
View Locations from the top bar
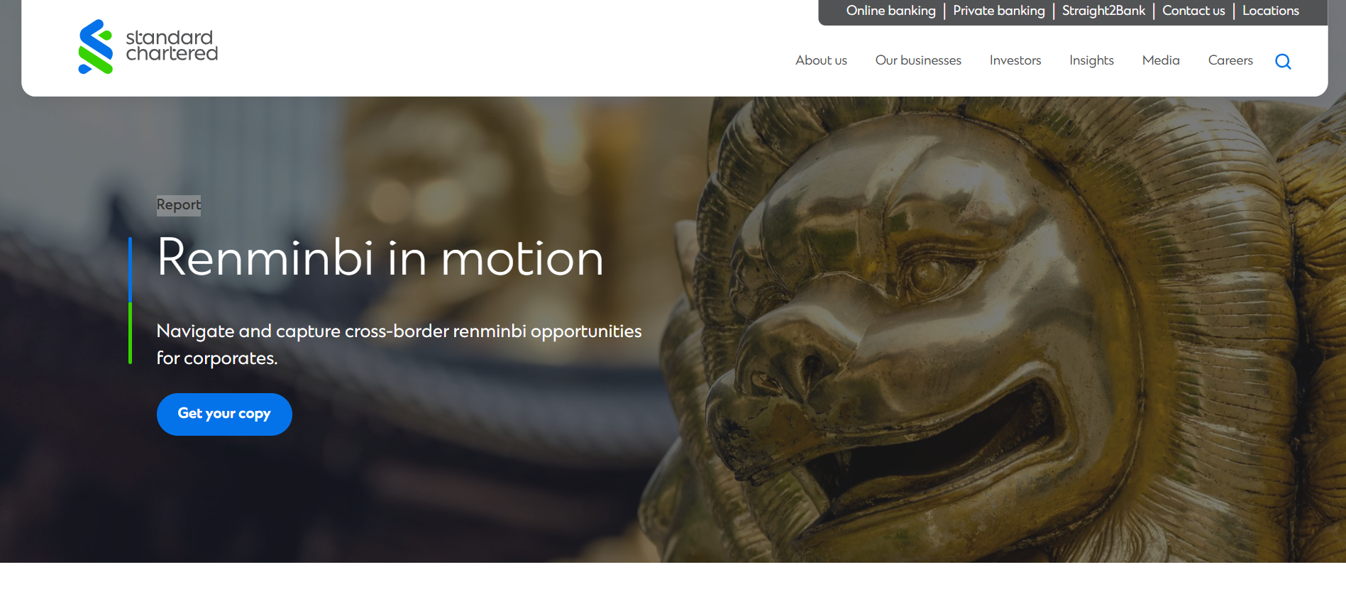coord(1270,11)
